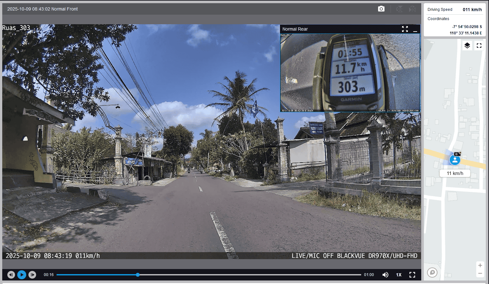Minimize the Normal Rear picture-in-picture window
The height and width of the screenshot is (284, 489).
click(415, 29)
